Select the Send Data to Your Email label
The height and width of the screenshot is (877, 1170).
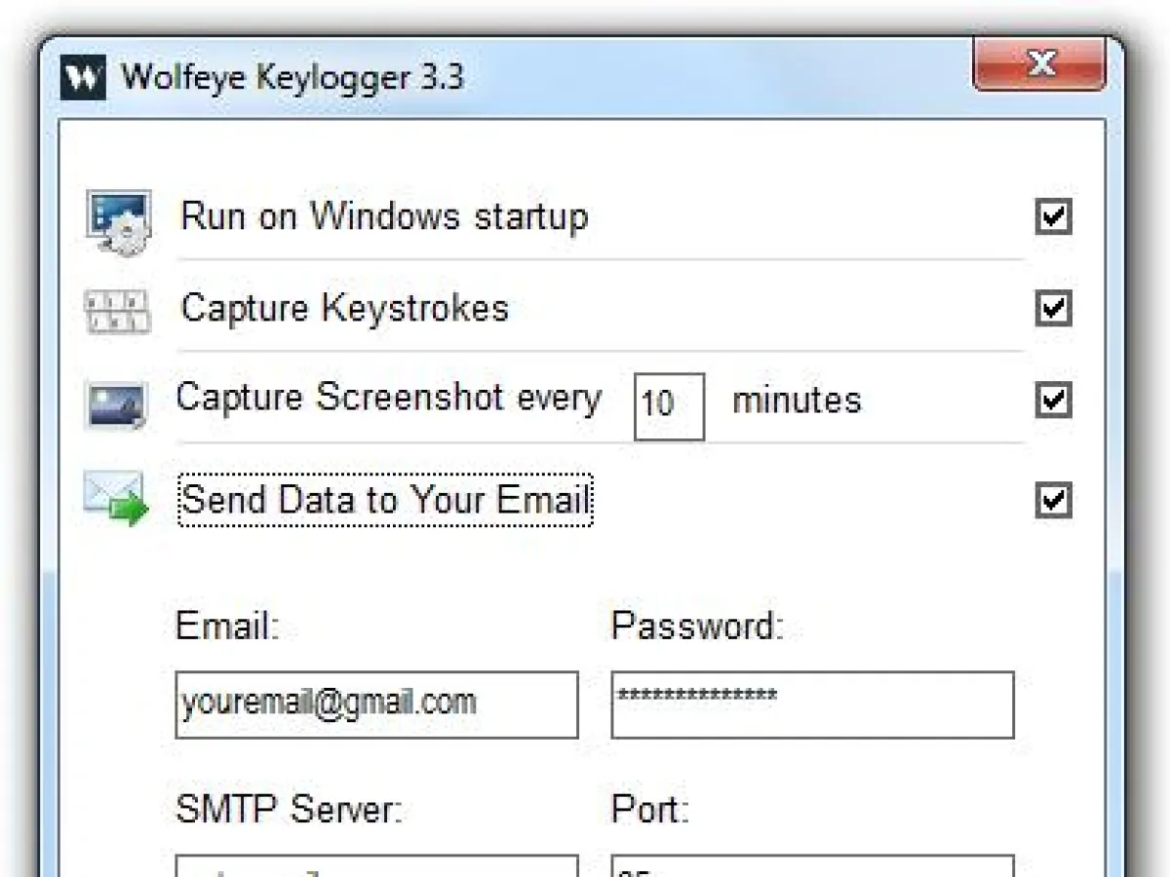[x=384, y=499]
